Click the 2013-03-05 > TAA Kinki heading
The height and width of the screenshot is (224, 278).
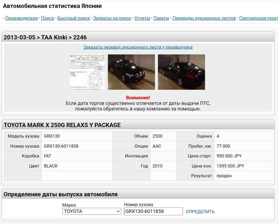(x=45, y=38)
